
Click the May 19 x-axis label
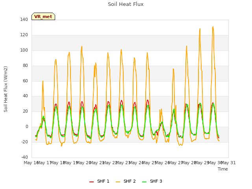tap(71, 163)
